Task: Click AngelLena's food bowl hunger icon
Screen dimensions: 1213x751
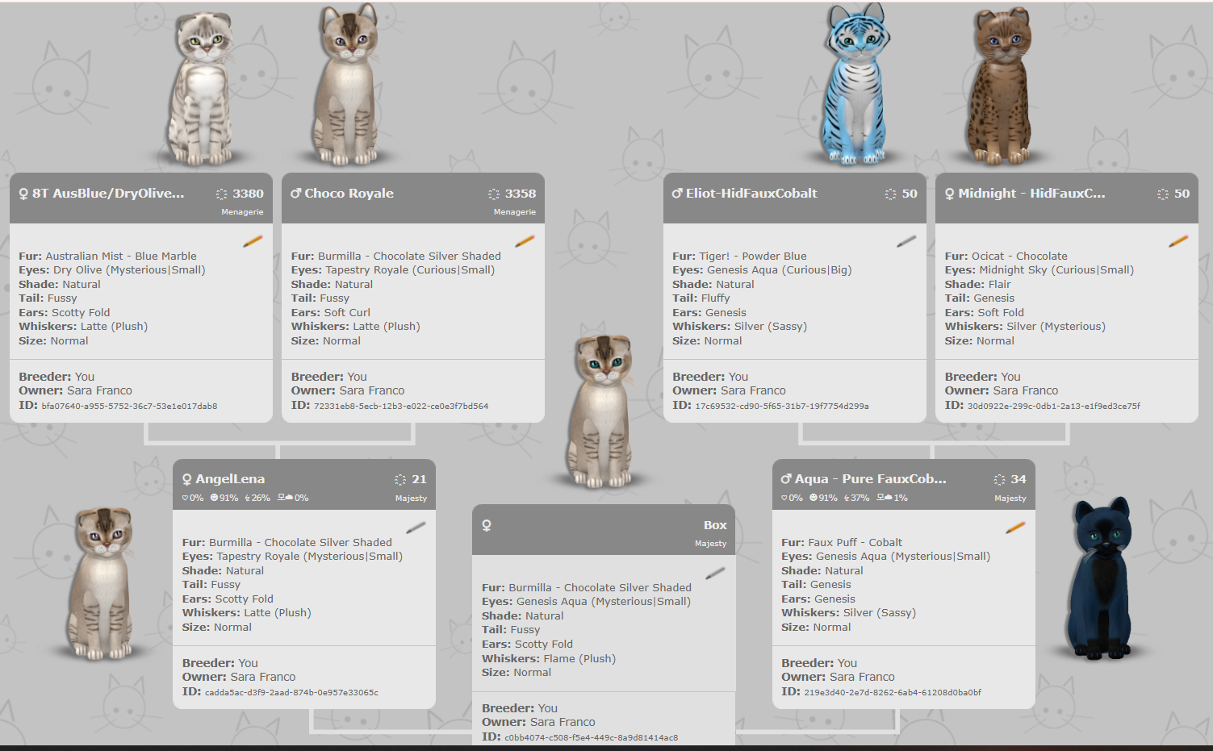Action: [285, 498]
